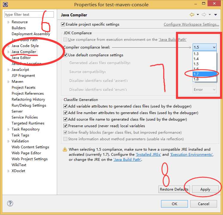
Task: Select Refactoring History in the tree
Action: click(28, 99)
